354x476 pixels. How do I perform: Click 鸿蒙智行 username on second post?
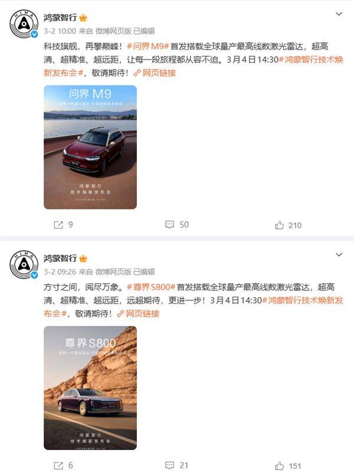[x=60, y=258]
